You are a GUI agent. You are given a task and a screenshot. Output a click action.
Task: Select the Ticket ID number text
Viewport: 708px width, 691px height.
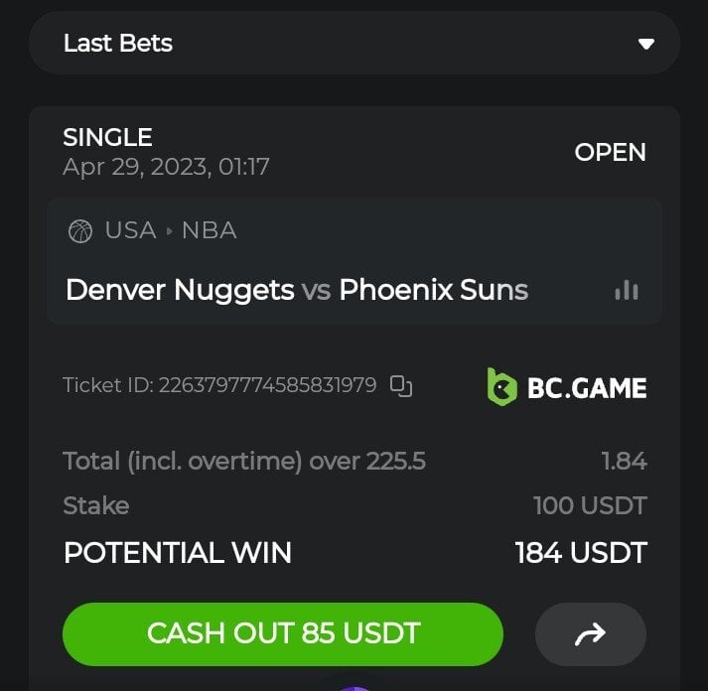tap(268, 385)
